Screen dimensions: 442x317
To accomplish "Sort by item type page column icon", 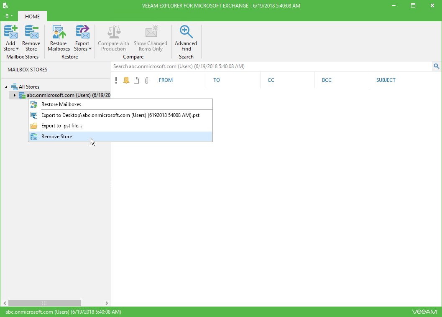I will (136, 80).
